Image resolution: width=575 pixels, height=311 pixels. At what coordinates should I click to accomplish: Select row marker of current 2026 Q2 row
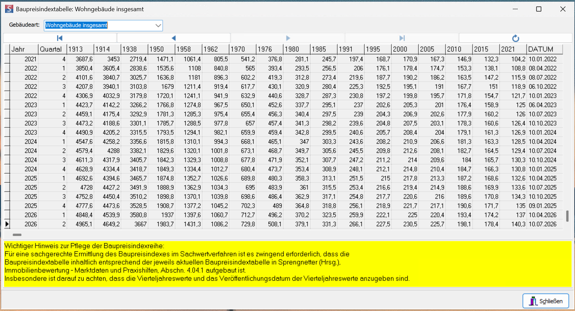click(7, 224)
